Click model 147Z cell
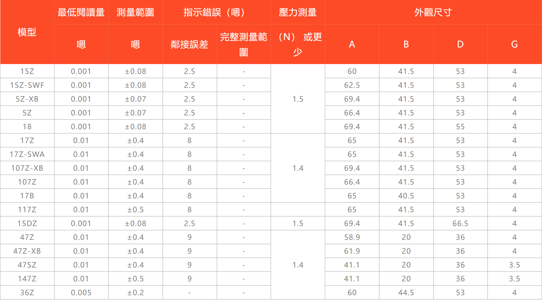The width and height of the screenshot is (542, 300). pyautogui.click(x=27, y=279)
